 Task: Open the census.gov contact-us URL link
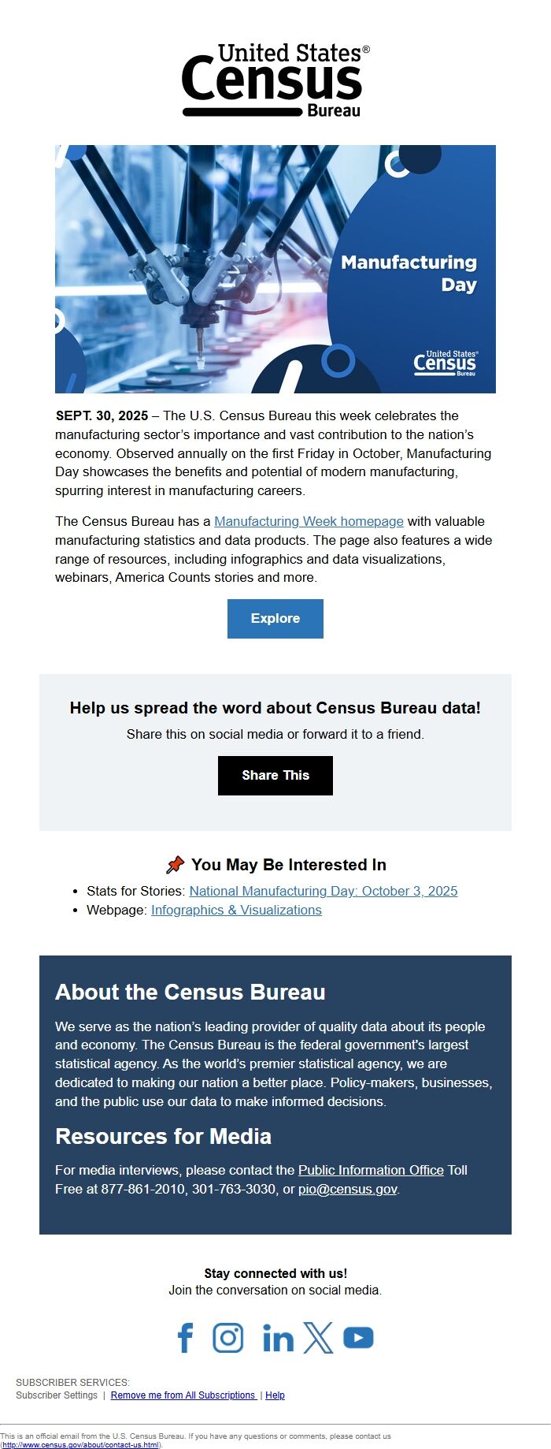(80, 1445)
